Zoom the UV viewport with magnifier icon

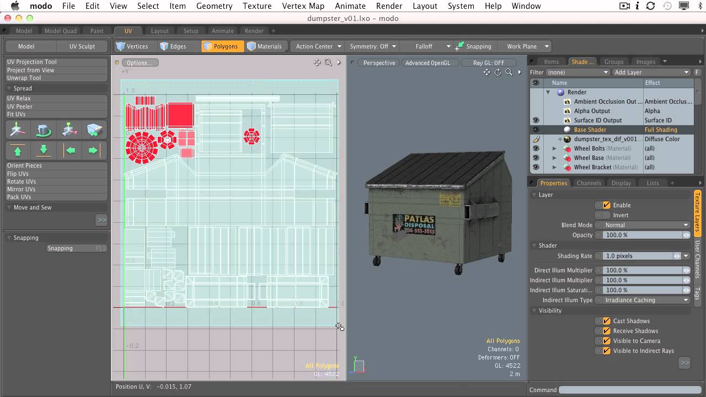(x=328, y=63)
